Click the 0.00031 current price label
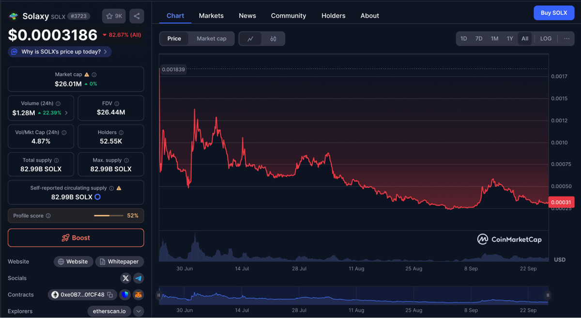The image size is (581, 318). [561, 203]
